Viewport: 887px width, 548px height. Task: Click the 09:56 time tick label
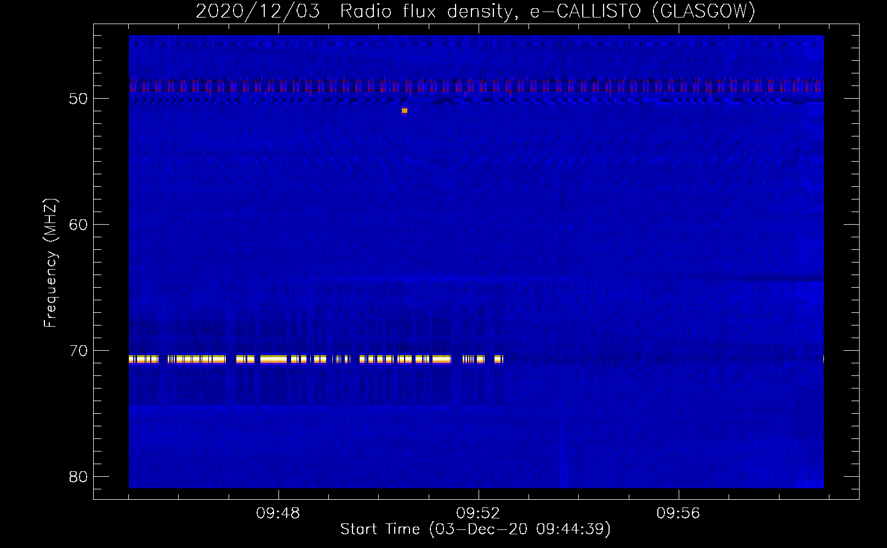[678, 513]
